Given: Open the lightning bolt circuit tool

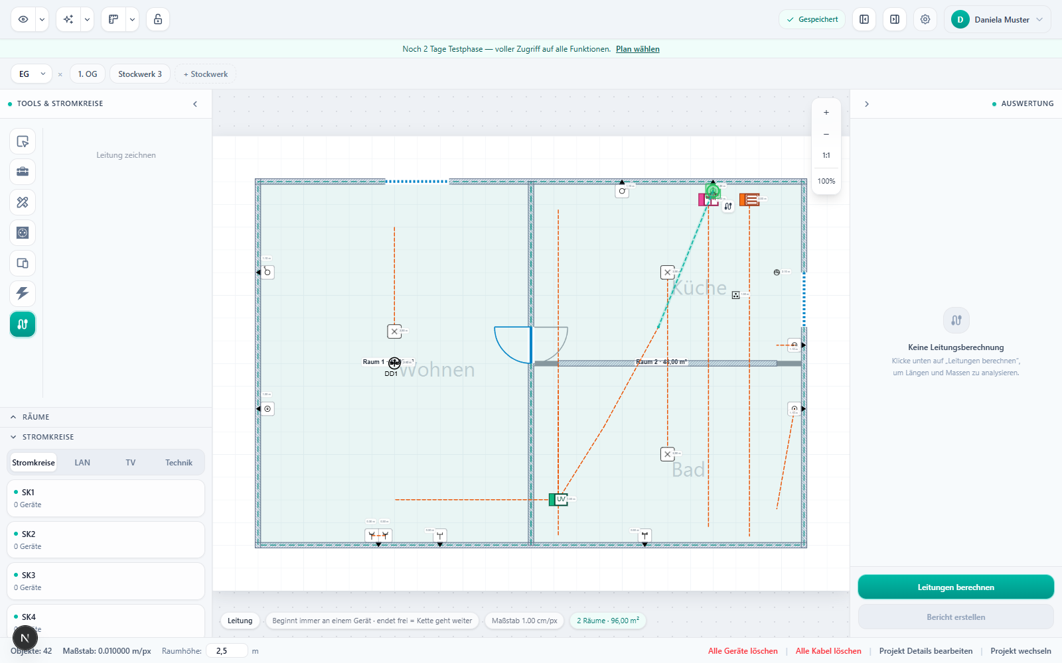Looking at the screenshot, I should click(x=23, y=294).
